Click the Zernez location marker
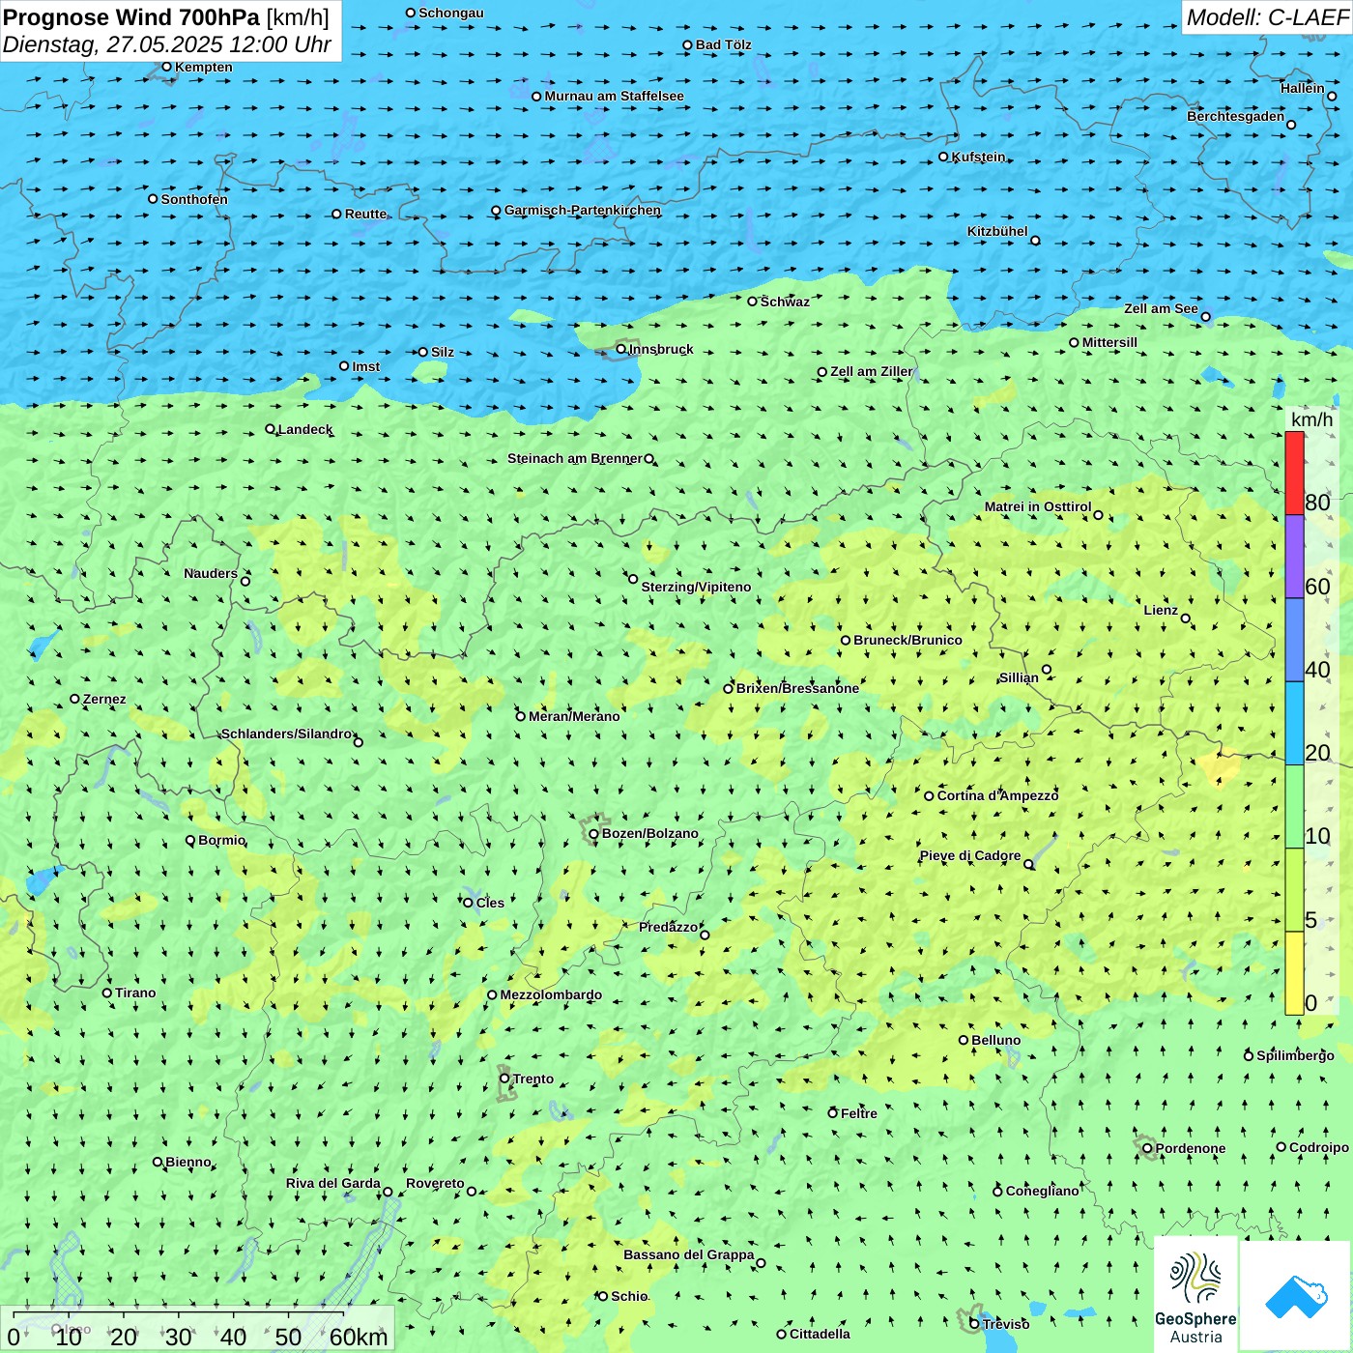The height and width of the screenshot is (1353, 1353). click(74, 699)
